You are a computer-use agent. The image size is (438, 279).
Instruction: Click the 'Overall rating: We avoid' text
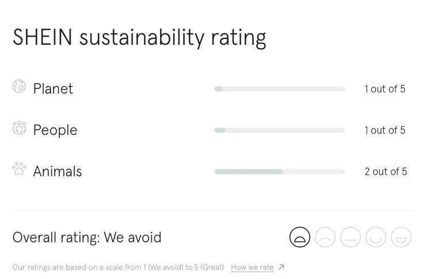coord(87,238)
